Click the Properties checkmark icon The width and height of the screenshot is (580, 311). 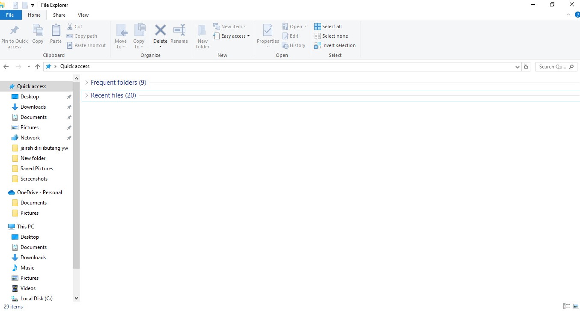[x=268, y=30]
